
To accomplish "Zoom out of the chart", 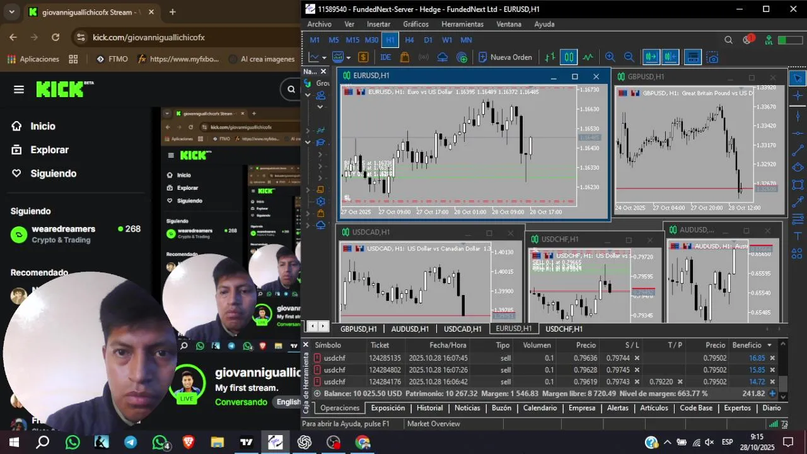I will click(629, 57).
